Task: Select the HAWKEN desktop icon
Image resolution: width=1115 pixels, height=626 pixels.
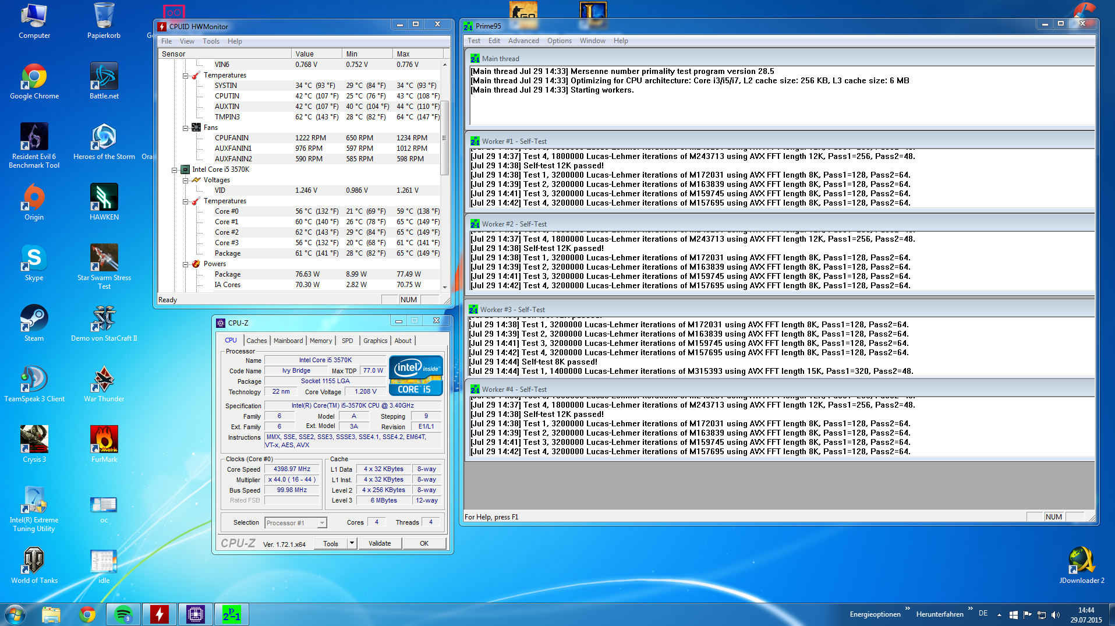Action: pos(104,203)
